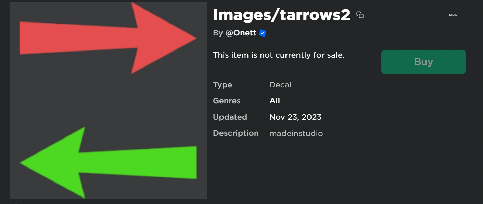Click the blue verified badge next to Onett
The height and width of the screenshot is (204, 483).
(x=263, y=33)
